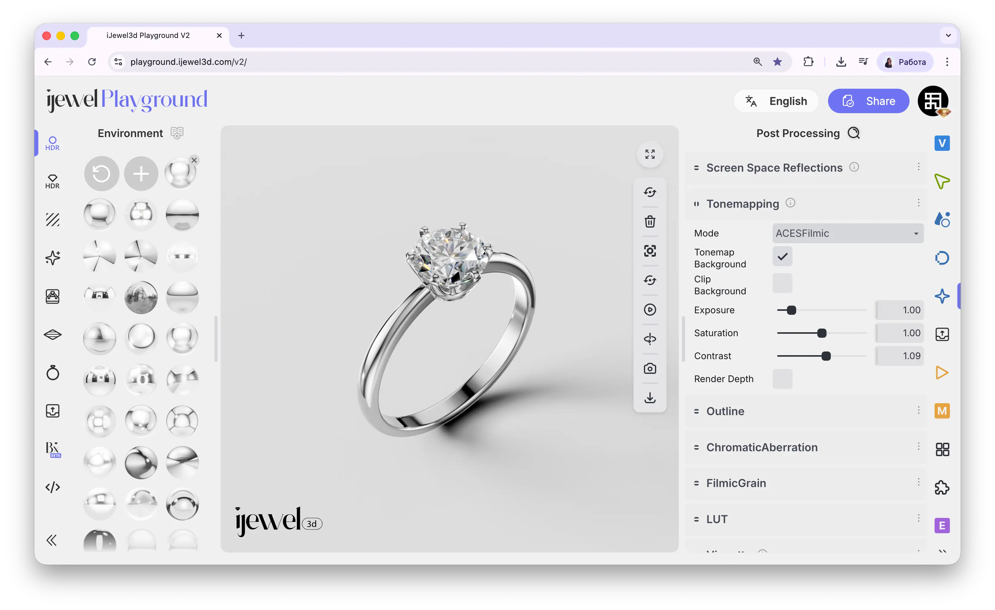Download the scene from the viewport toolbar
Image resolution: width=995 pixels, height=610 pixels.
[649, 398]
